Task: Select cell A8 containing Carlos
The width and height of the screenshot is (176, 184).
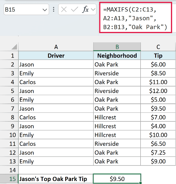Action: point(56,117)
